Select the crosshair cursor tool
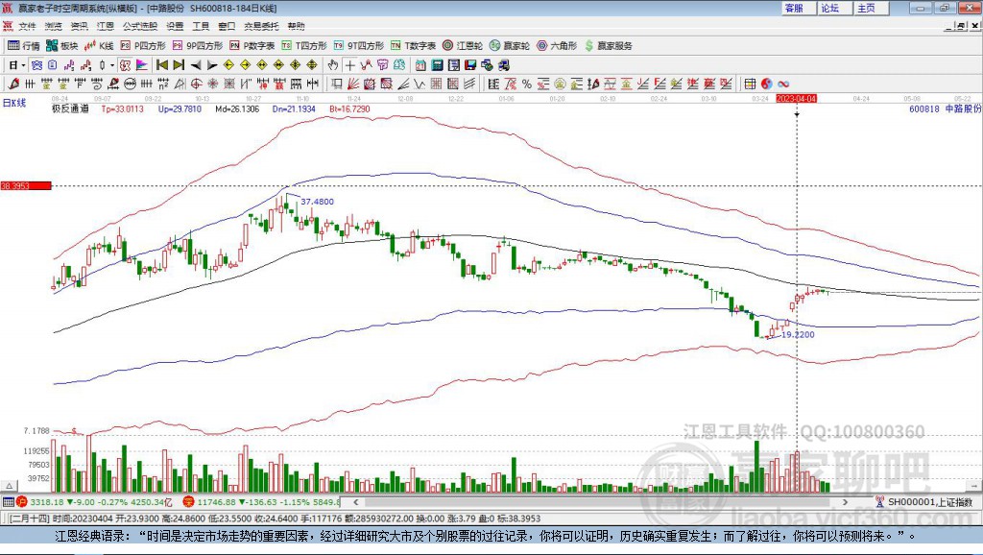Screen dimensions: 983x555 (349, 65)
